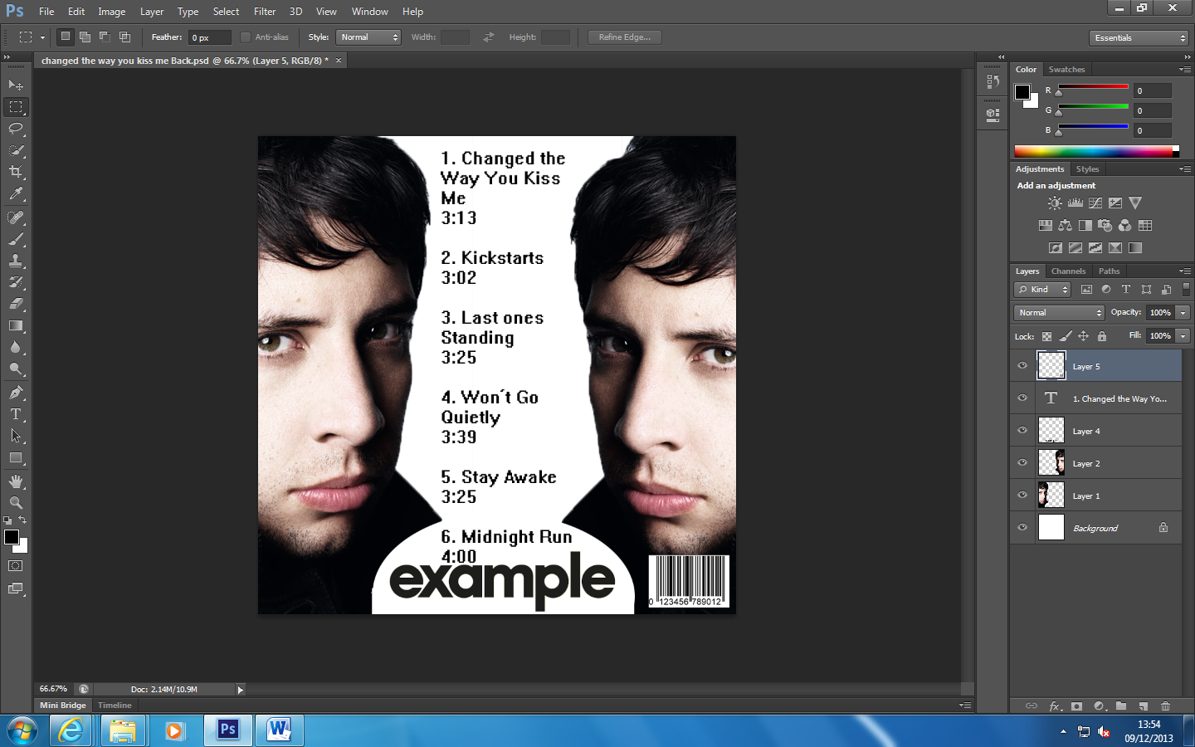Viewport: 1195px width, 747px height.
Task: Open the layer Kind filter dropdown
Action: tap(1042, 290)
